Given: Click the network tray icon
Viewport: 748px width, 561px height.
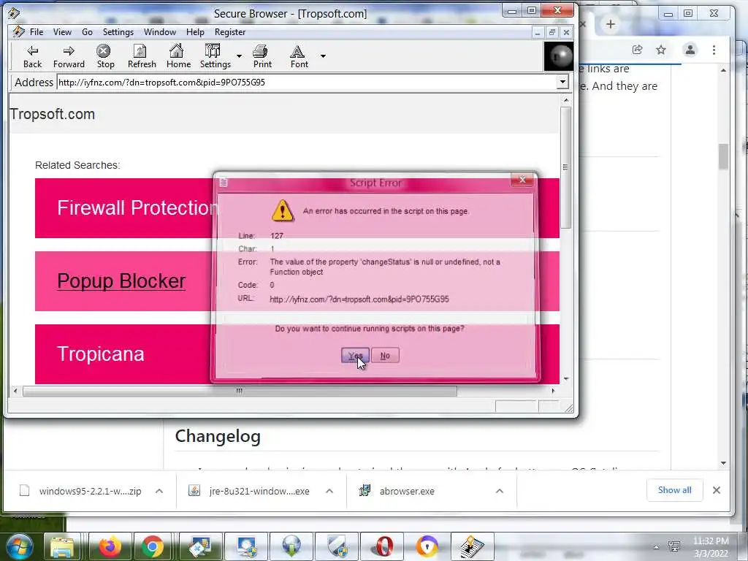Looking at the screenshot, I should (674, 546).
